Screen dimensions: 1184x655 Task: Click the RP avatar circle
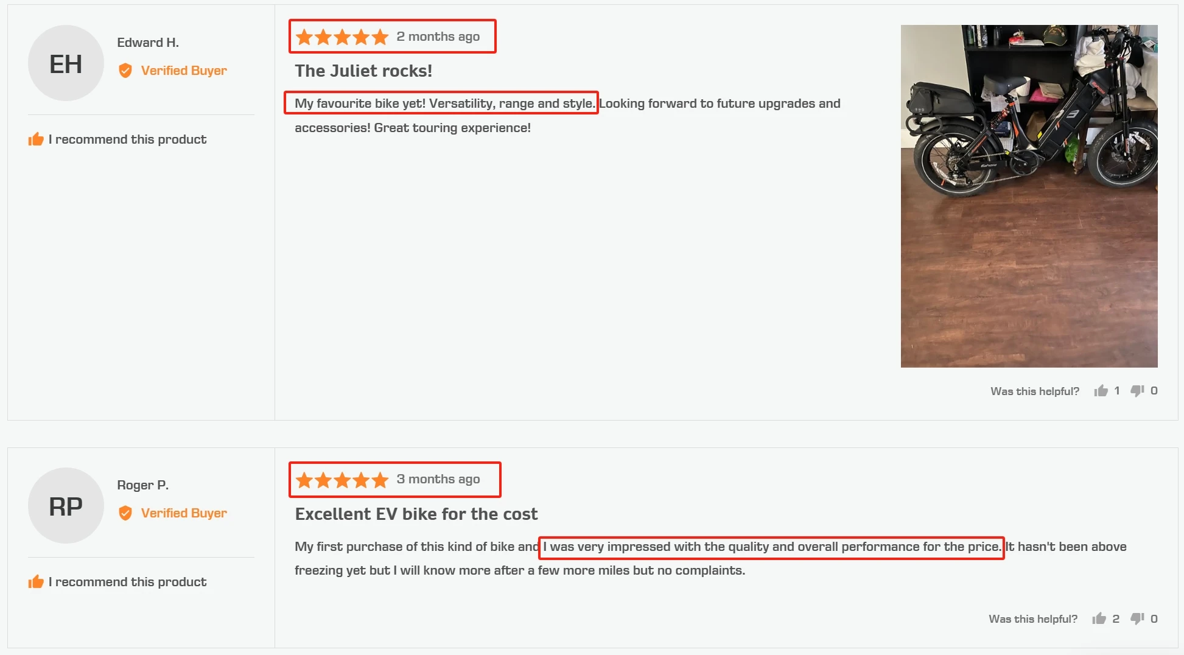coord(66,506)
